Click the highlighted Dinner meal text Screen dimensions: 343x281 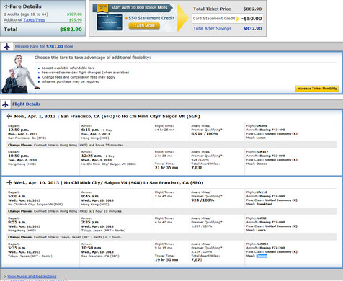(262, 256)
